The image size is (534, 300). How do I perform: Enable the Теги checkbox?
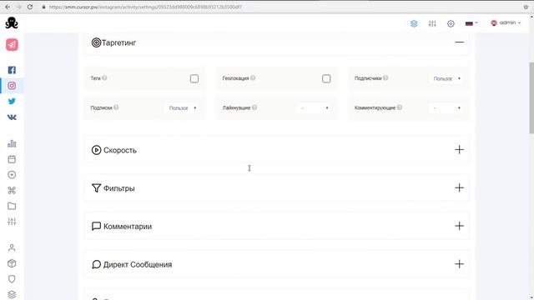click(194, 78)
